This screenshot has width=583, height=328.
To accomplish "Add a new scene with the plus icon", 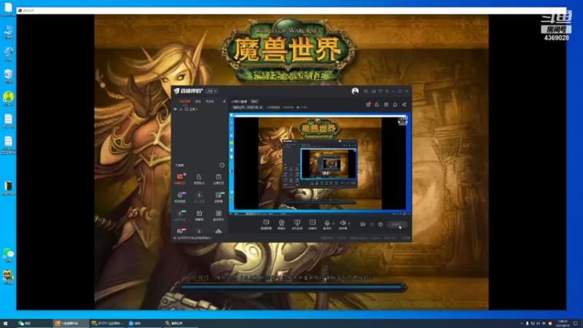I will click(x=224, y=101).
